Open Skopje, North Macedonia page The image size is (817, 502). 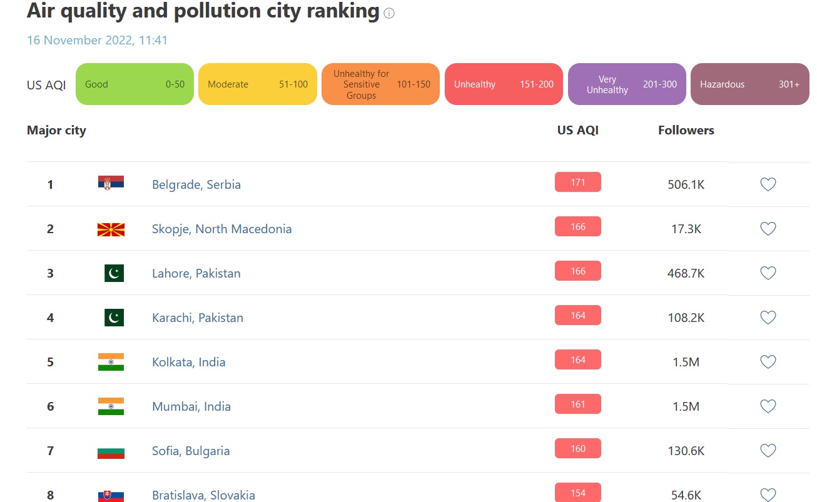tap(221, 229)
